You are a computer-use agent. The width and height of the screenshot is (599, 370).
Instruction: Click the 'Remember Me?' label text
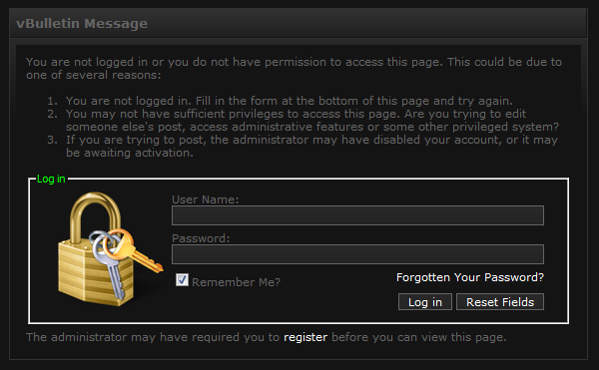[x=236, y=282]
